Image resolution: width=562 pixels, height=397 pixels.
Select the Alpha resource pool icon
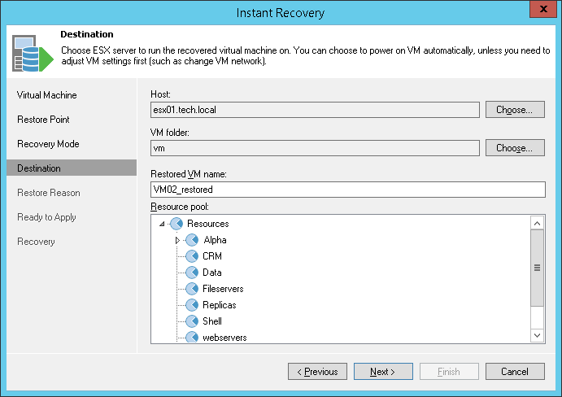(193, 240)
